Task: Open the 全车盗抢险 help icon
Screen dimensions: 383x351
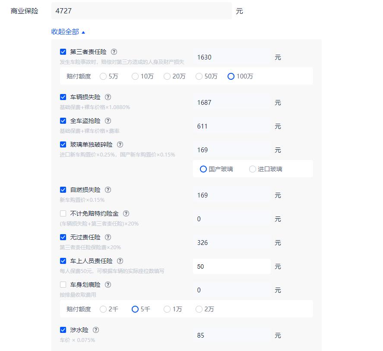Action: [108, 121]
